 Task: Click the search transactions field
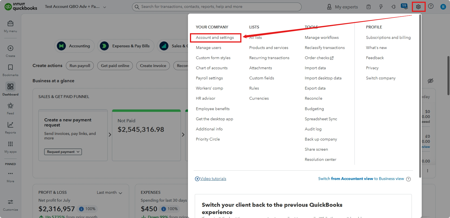click(x=217, y=7)
